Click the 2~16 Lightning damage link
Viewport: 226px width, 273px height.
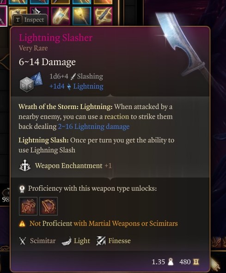[x=94, y=127]
